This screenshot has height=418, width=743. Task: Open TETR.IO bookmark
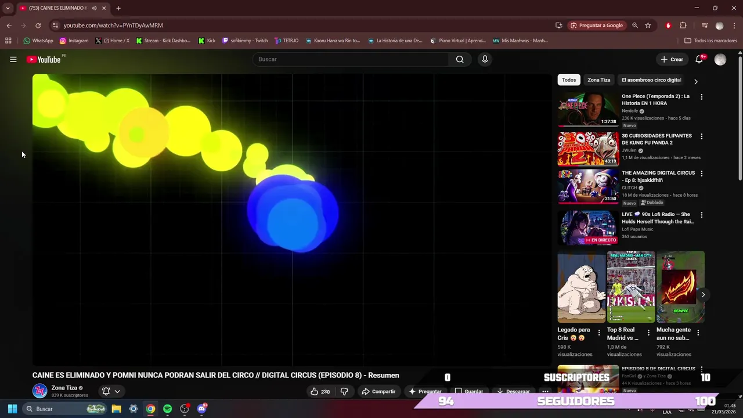(286, 41)
